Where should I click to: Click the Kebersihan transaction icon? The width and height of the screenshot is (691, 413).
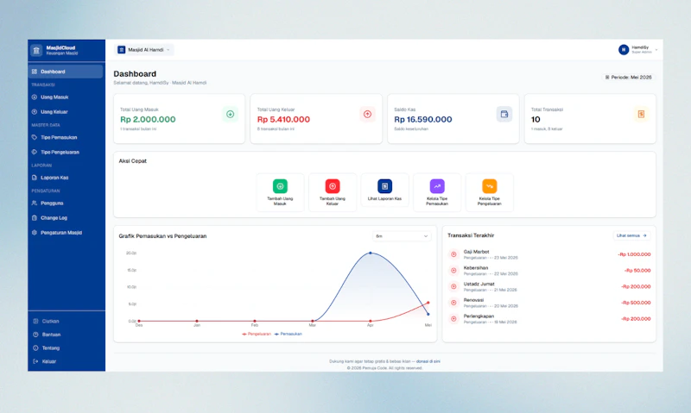pyautogui.click(x=453, y=271)
